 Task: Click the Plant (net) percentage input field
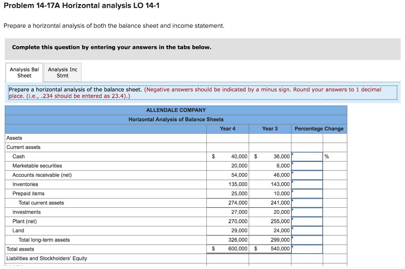click(307, 221)
